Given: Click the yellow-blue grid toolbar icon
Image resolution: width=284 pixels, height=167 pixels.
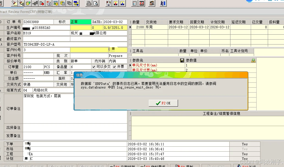Looking at the screenshot, I should point(76,3).
